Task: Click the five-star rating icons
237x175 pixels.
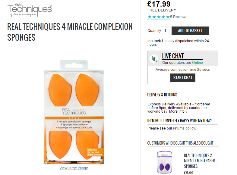Action: point(159,17)
